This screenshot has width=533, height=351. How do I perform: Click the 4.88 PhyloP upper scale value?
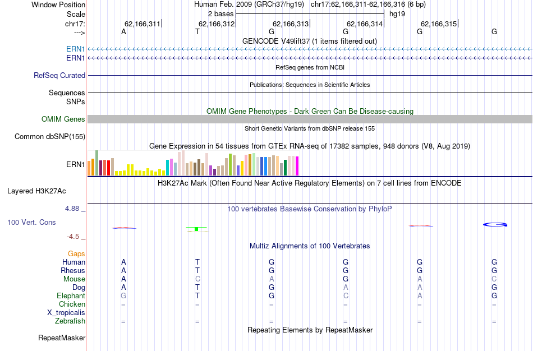(72, 209)
